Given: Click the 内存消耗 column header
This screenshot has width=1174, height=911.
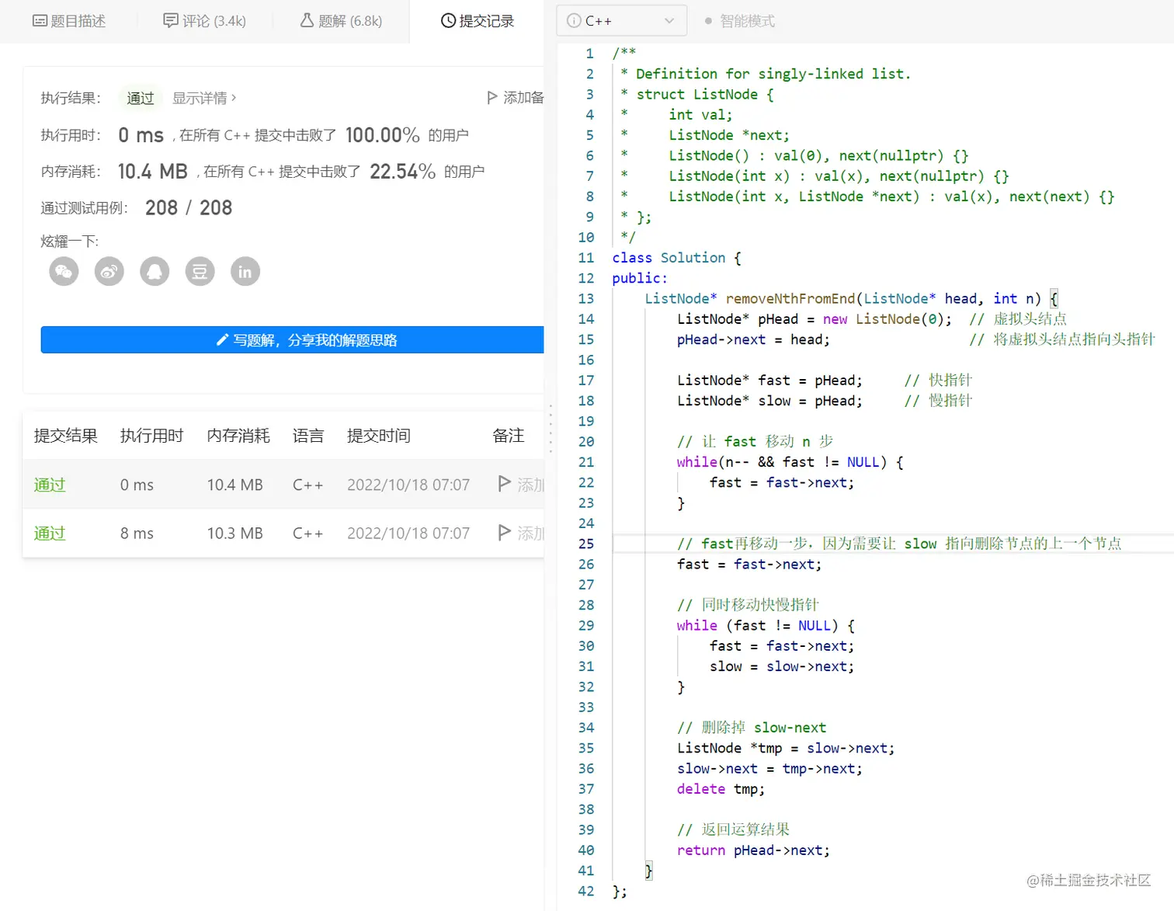Looking at the screenshot, I should point(238,436).
